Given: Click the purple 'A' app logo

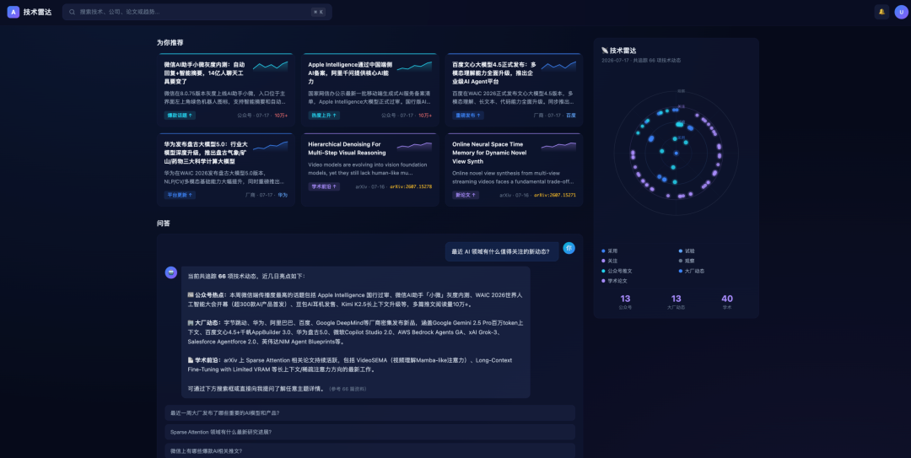Looking at the screenshot, I should (13, 12).
